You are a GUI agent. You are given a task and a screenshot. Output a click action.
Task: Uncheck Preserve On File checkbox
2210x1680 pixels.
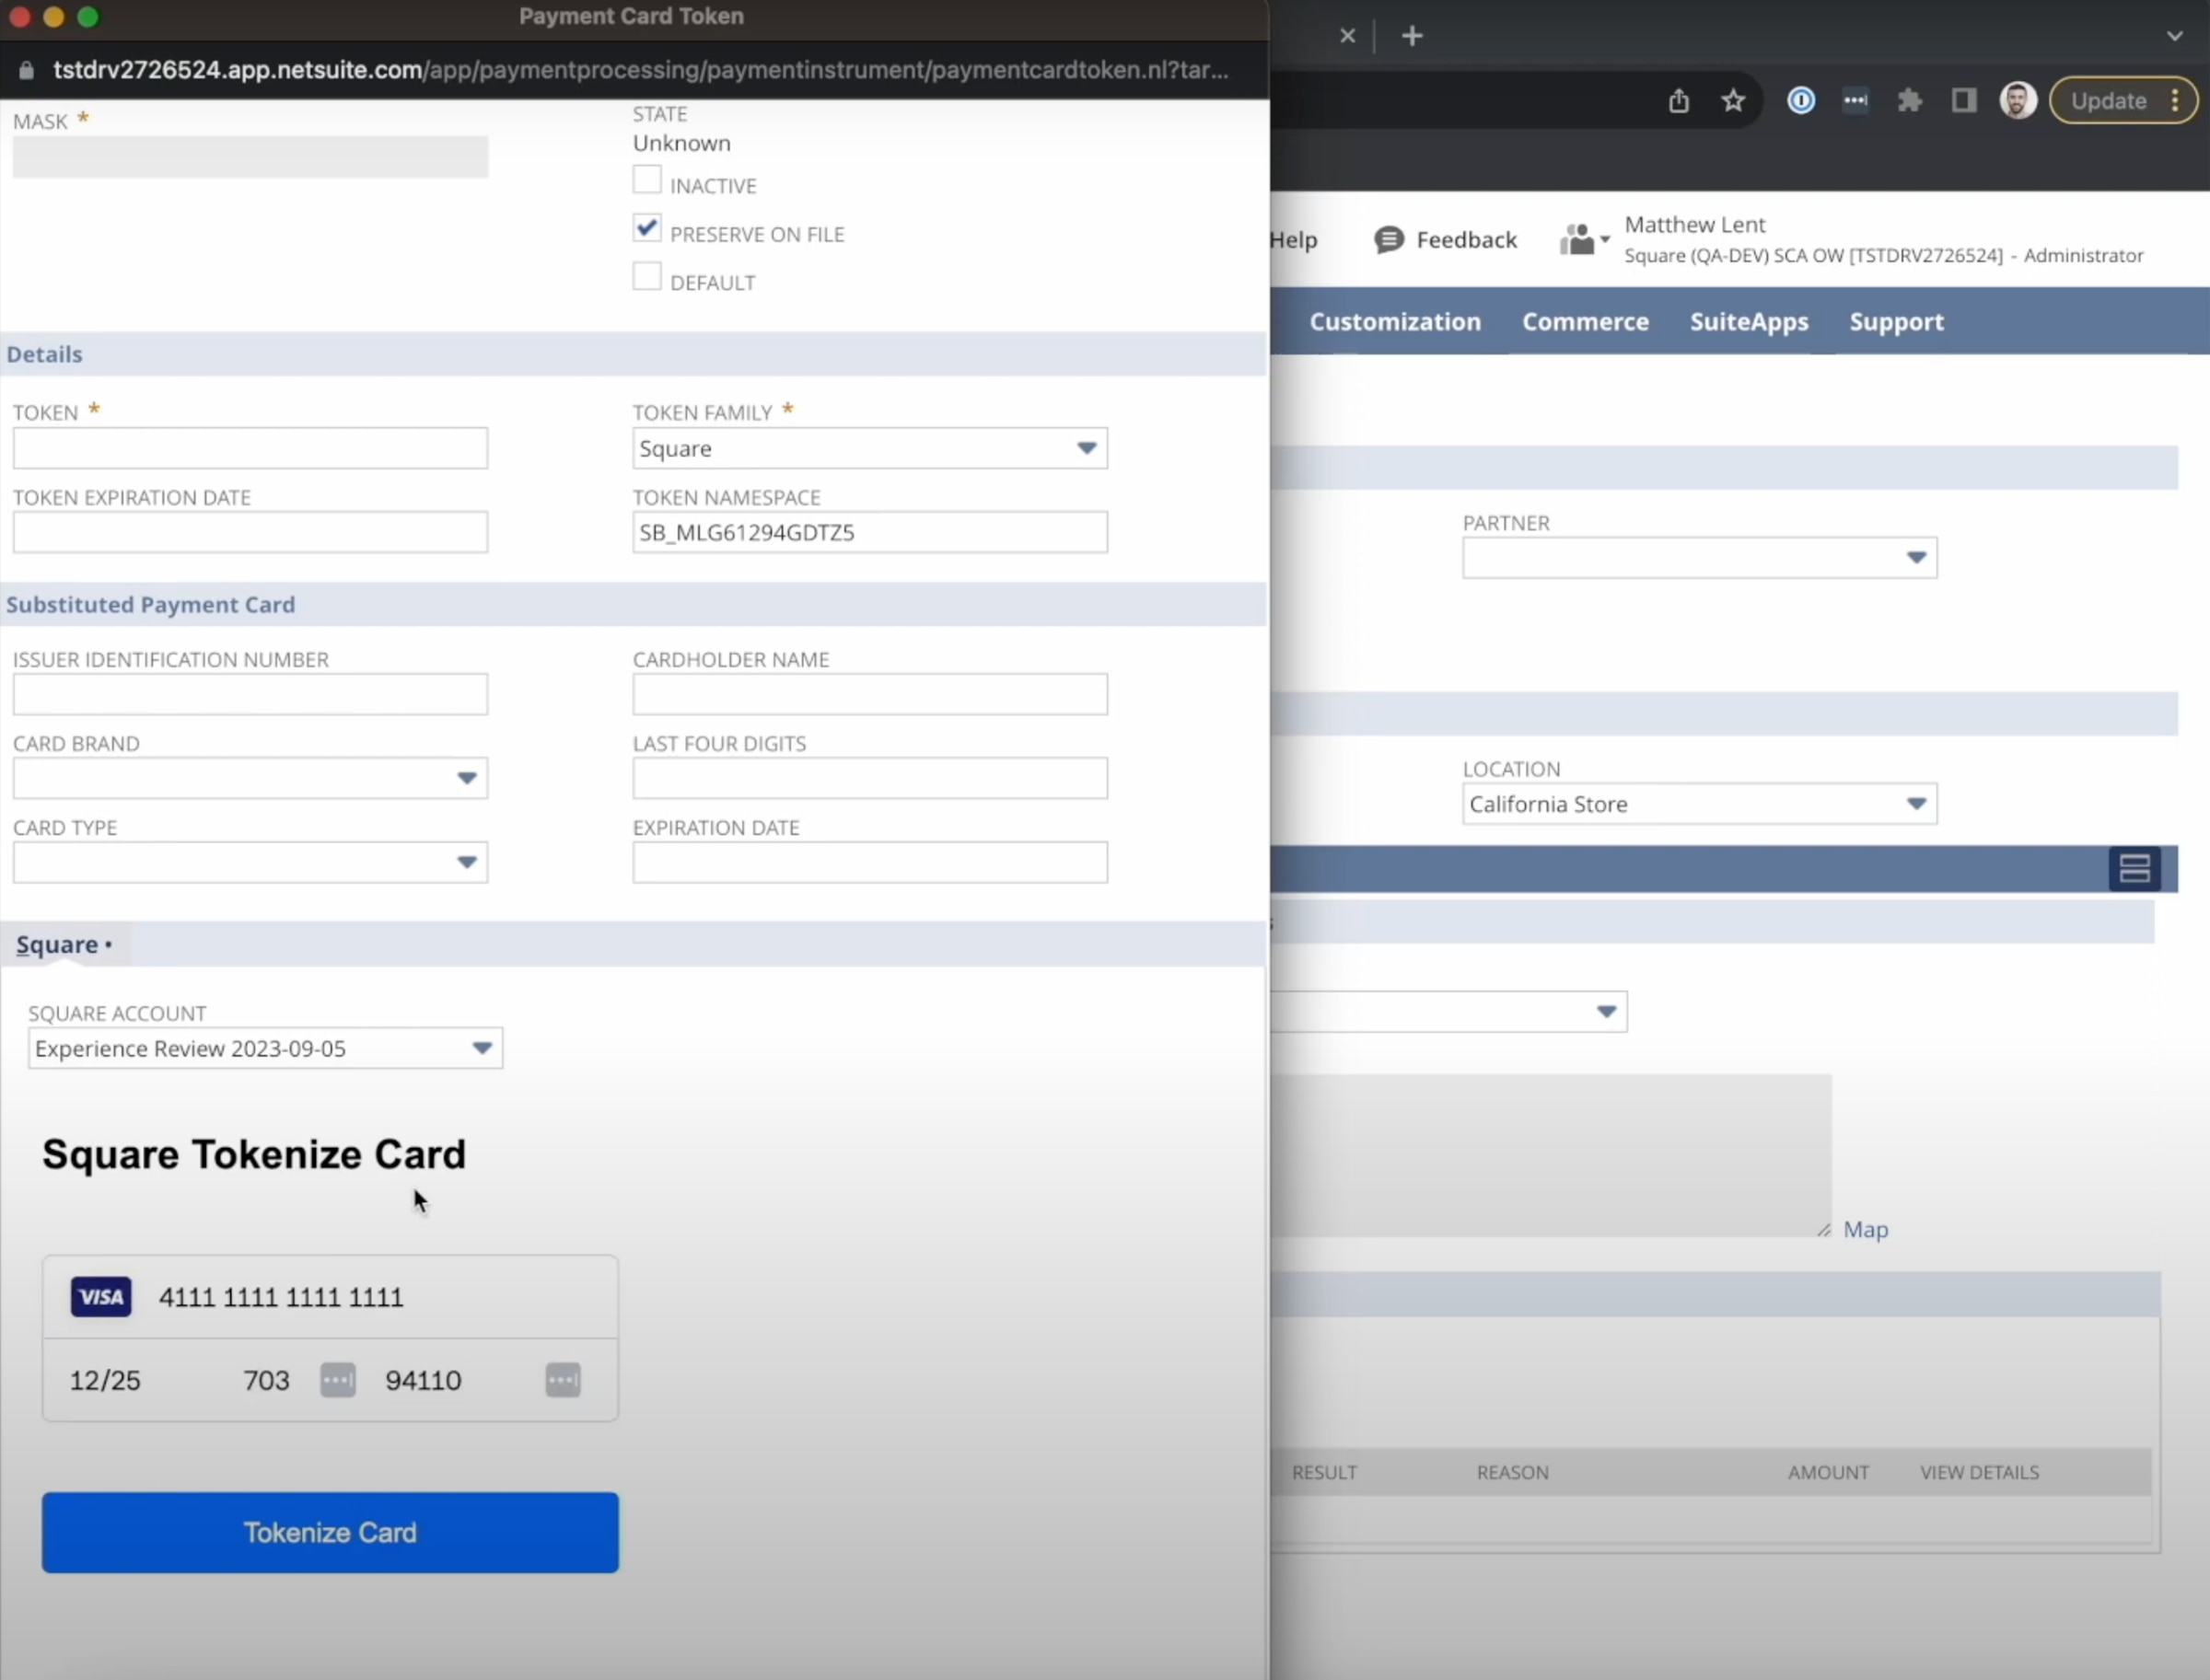647,229
